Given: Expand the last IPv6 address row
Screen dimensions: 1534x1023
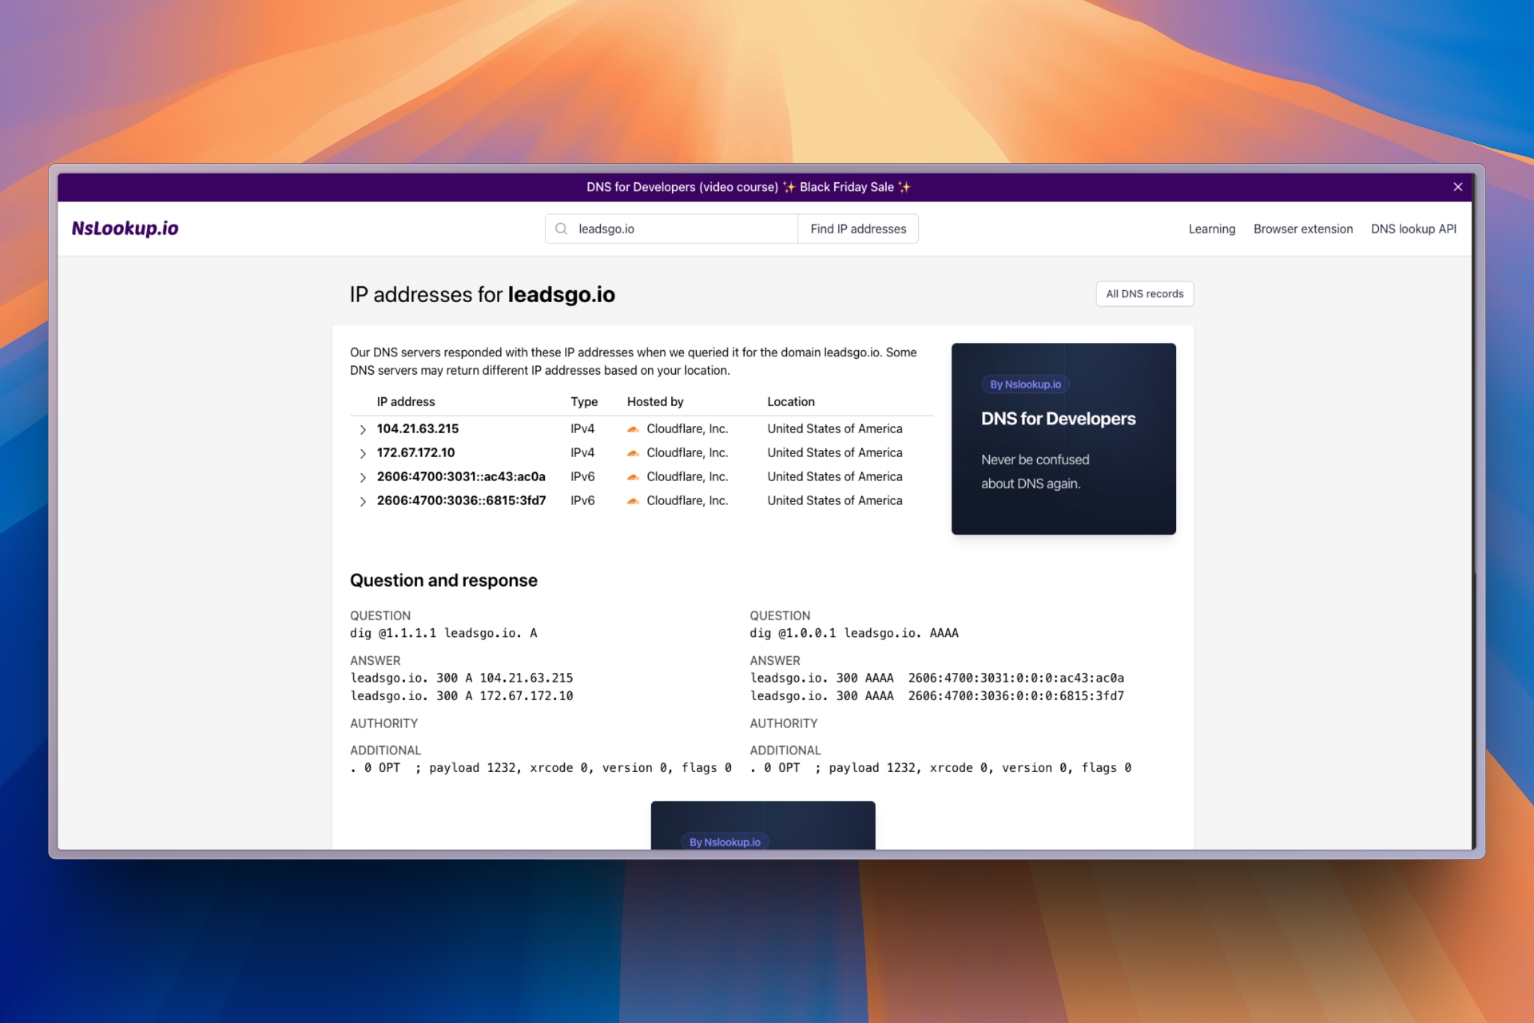Looking at the screenshot, I should click(364, 501).
